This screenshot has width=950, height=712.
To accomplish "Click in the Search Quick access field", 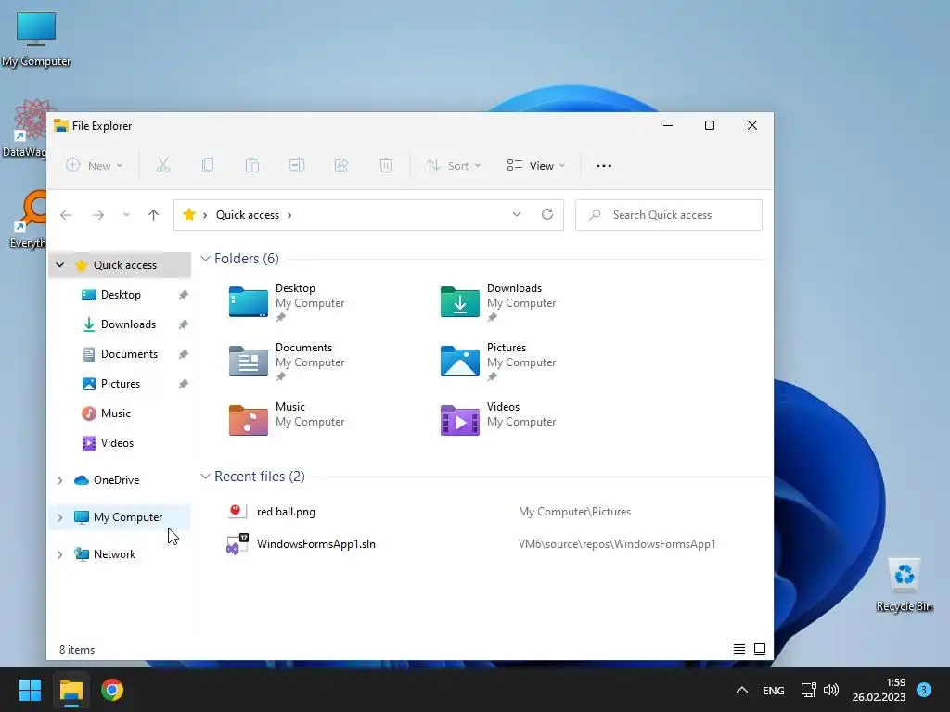I will click(x=668, y=215).
